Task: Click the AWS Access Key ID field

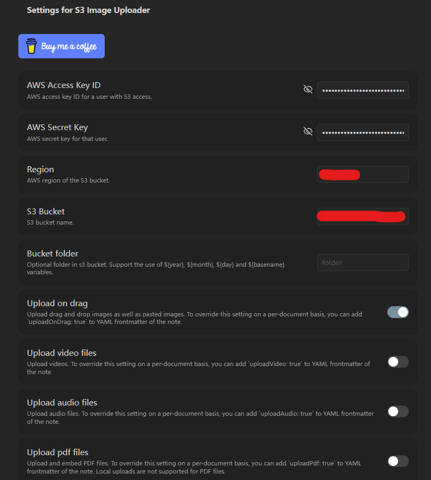Action: click(x=363, y=90)
